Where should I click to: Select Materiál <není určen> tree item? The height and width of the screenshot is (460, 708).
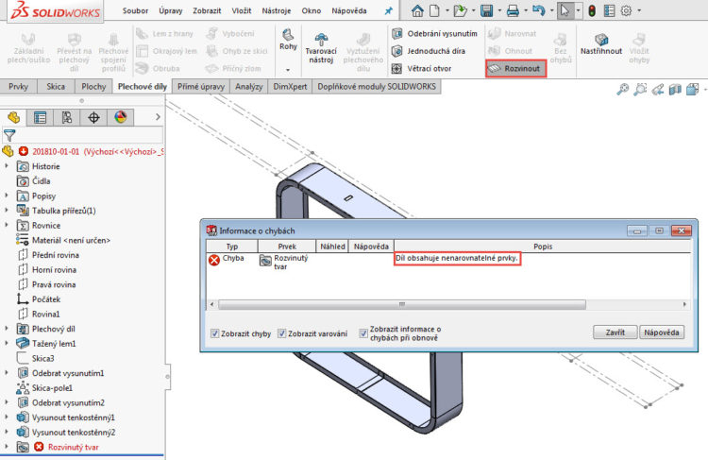point(71,240)
